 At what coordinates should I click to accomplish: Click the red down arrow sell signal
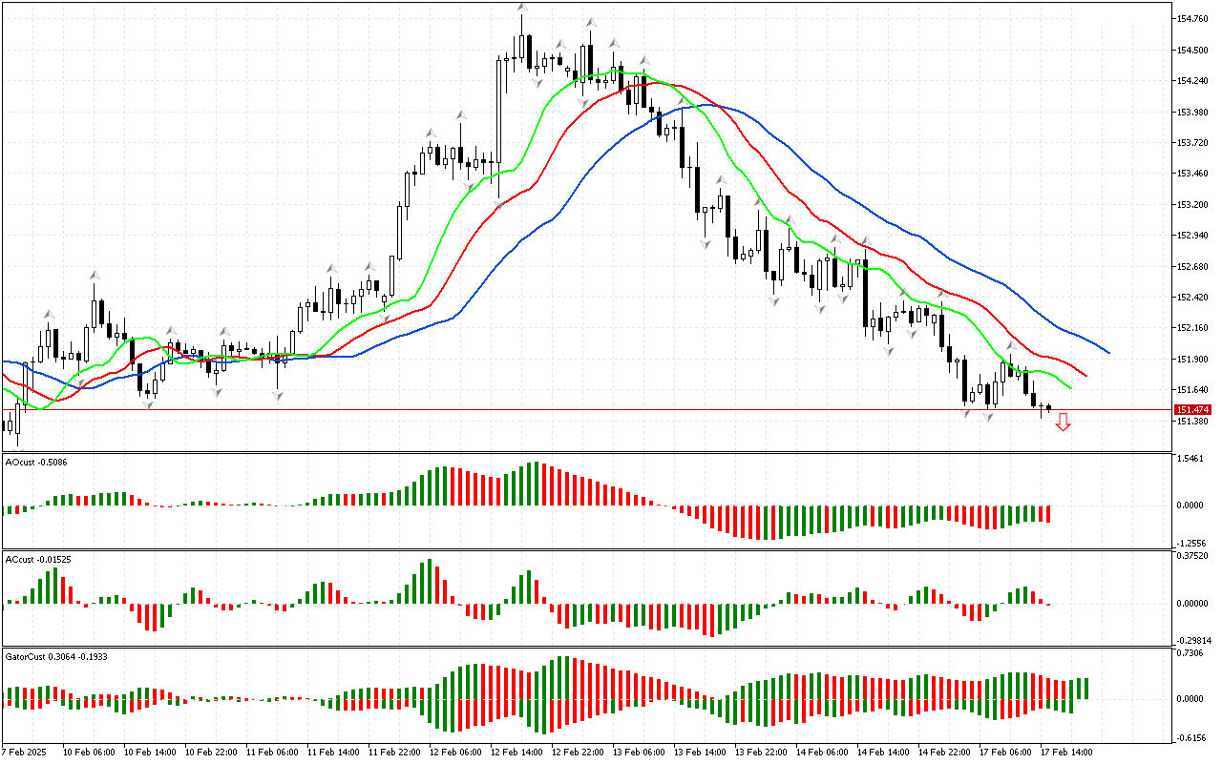click(x=1063, y=423)
